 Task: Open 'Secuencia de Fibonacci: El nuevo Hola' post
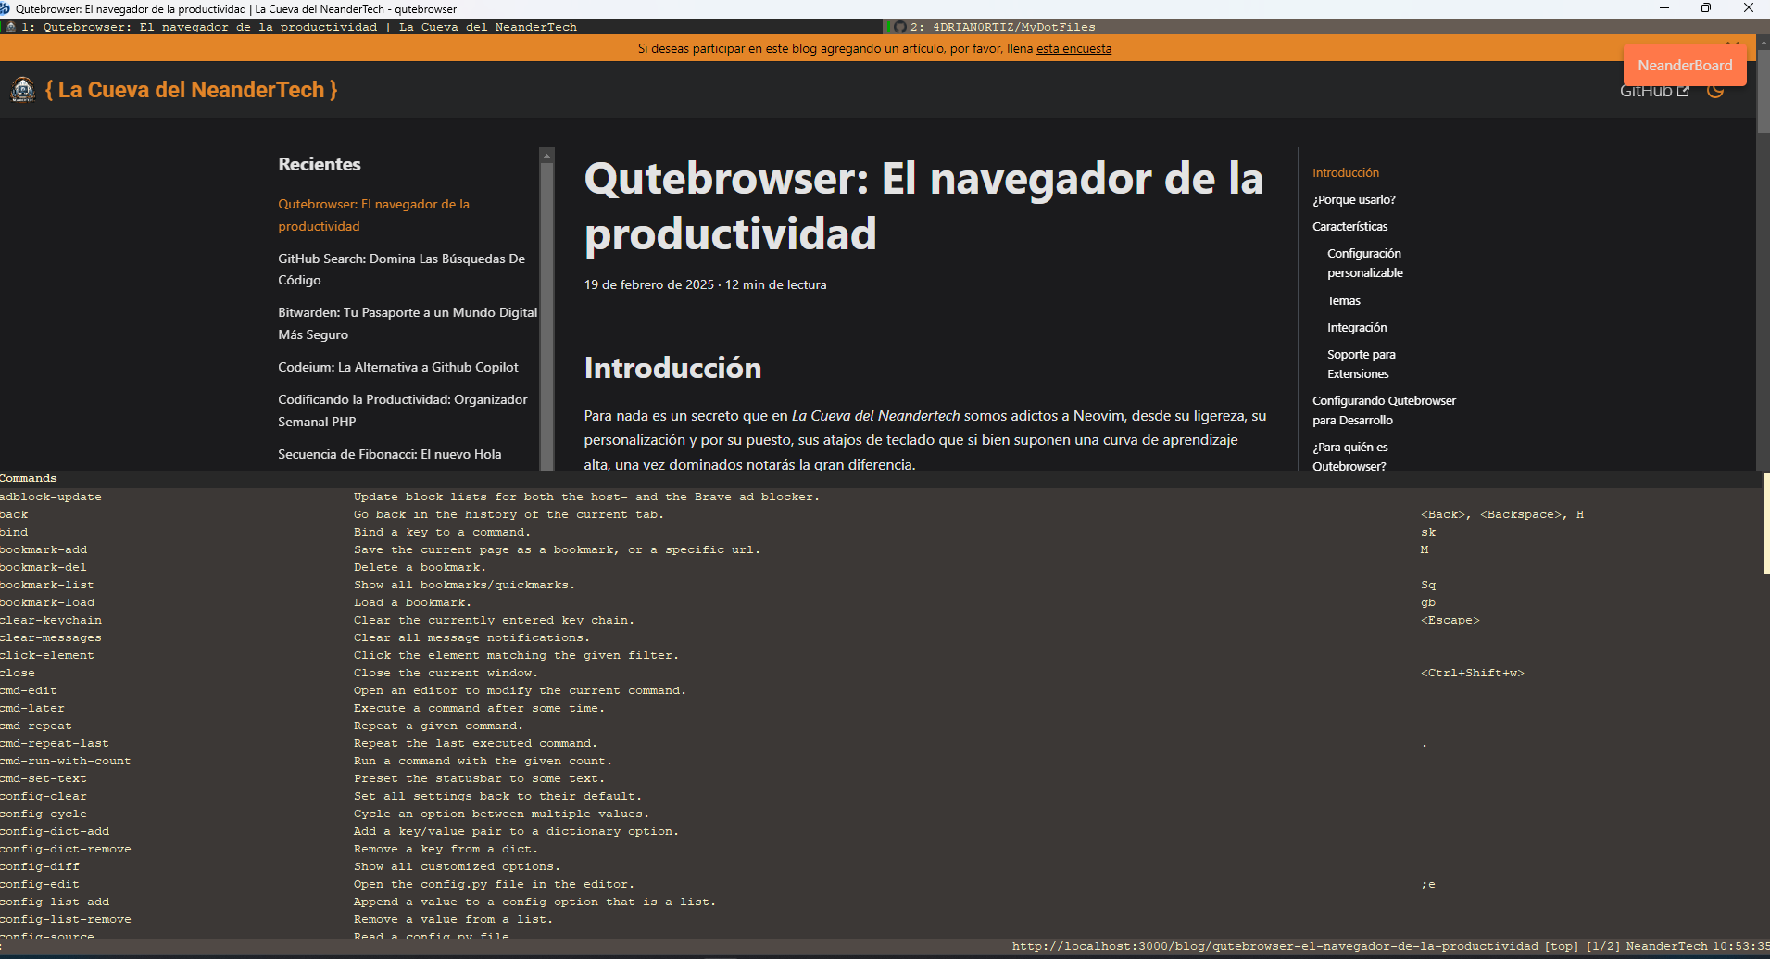(390, 454)
